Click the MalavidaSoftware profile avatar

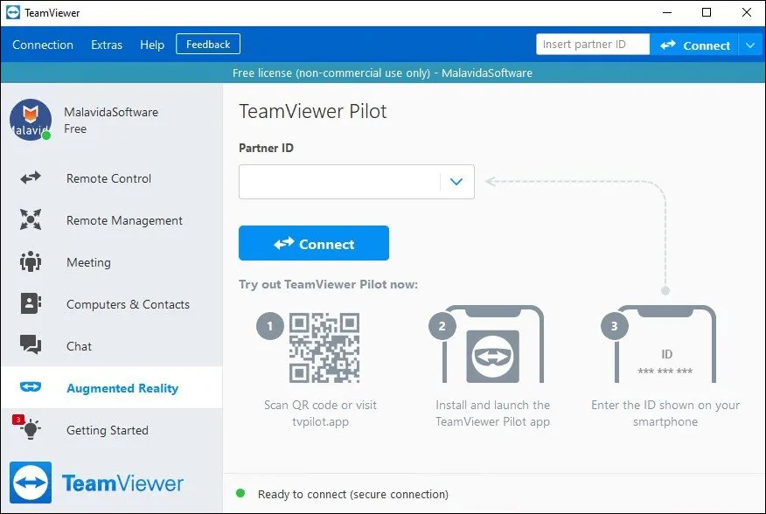31,120
